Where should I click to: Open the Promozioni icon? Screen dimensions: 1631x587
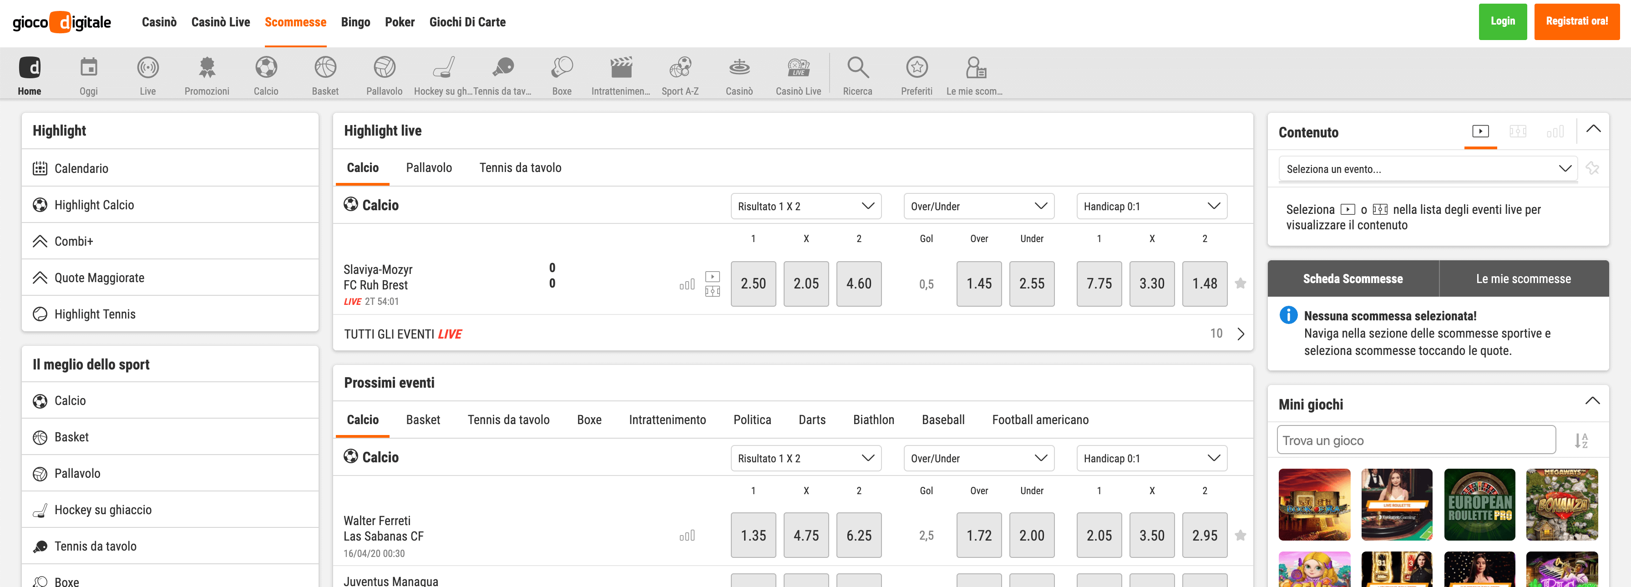[x=207, y=67]
